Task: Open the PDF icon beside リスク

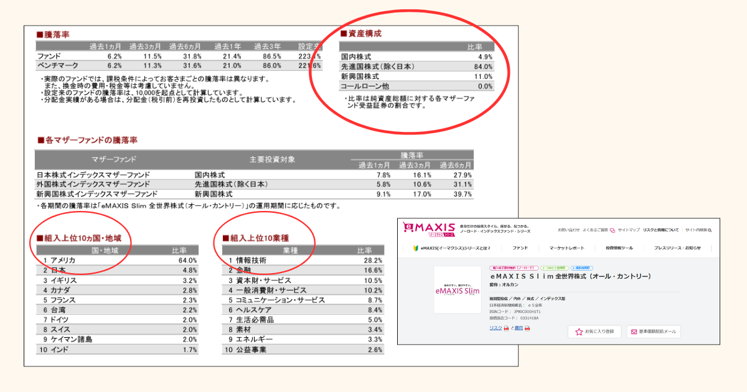Action: click(507, 328)
